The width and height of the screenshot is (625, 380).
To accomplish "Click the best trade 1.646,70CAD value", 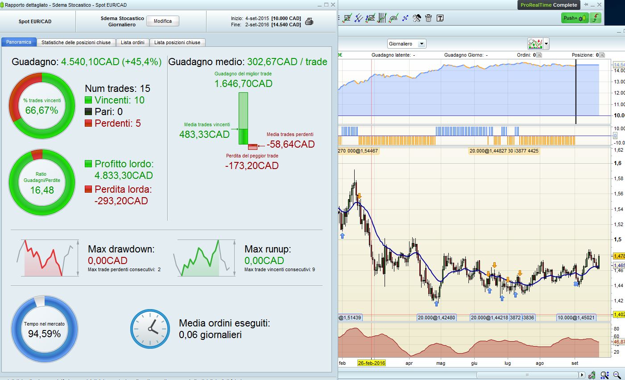I will 244,84.
